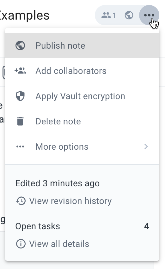This screenshot has height=269, width=165.
Task: Click the globe publish icon in header
Action: (129, 15)
